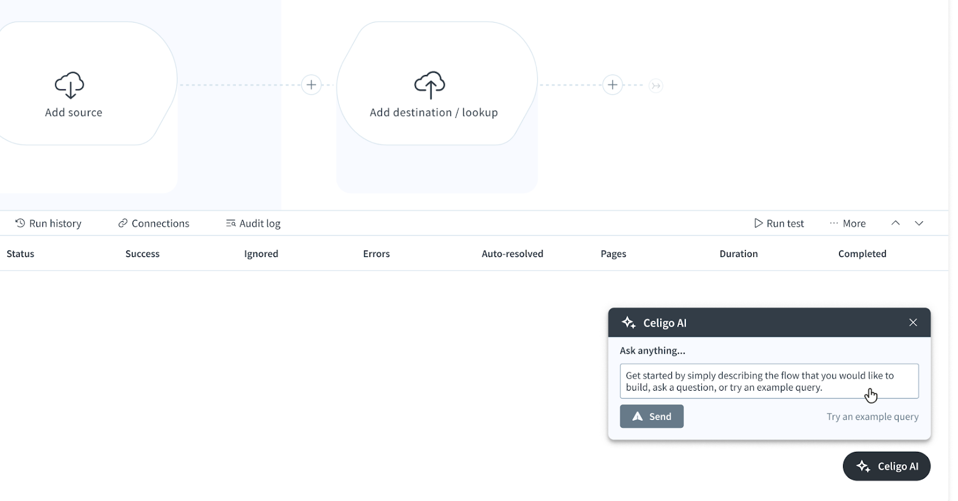Click the Auto-resolved column header
This screenshot has width=958, height=501.
pyautogui.click(x=513, y=253)
